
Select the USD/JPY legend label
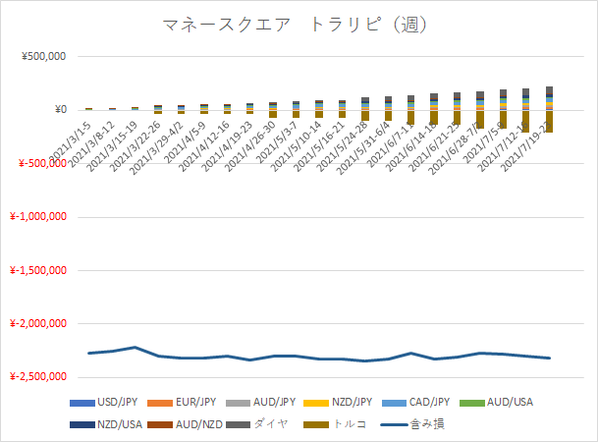click(118, 403)
